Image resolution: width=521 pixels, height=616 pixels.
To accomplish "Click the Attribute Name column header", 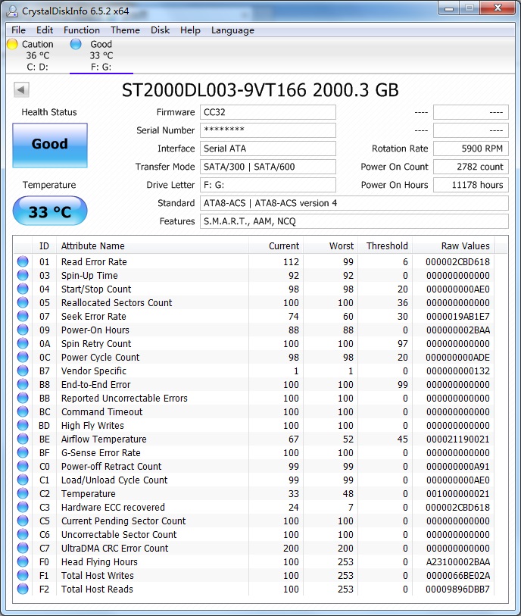I will [152, 246].
